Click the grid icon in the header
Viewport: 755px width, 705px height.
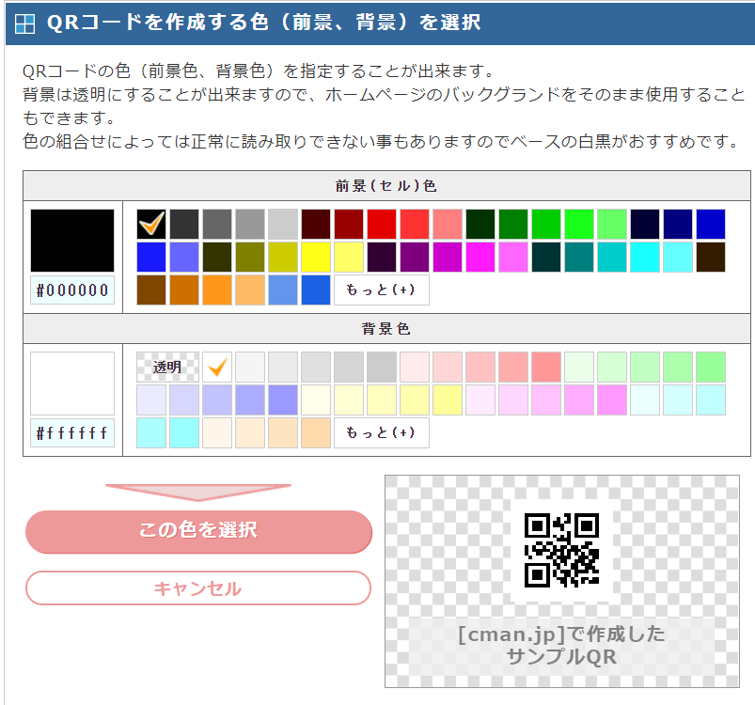click(25, 23)
